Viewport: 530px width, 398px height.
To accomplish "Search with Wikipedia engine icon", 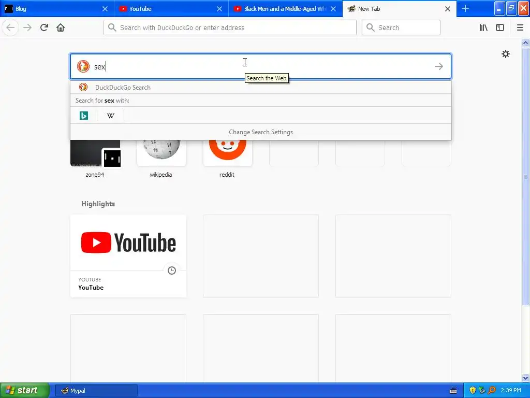I will pos(111,116).
